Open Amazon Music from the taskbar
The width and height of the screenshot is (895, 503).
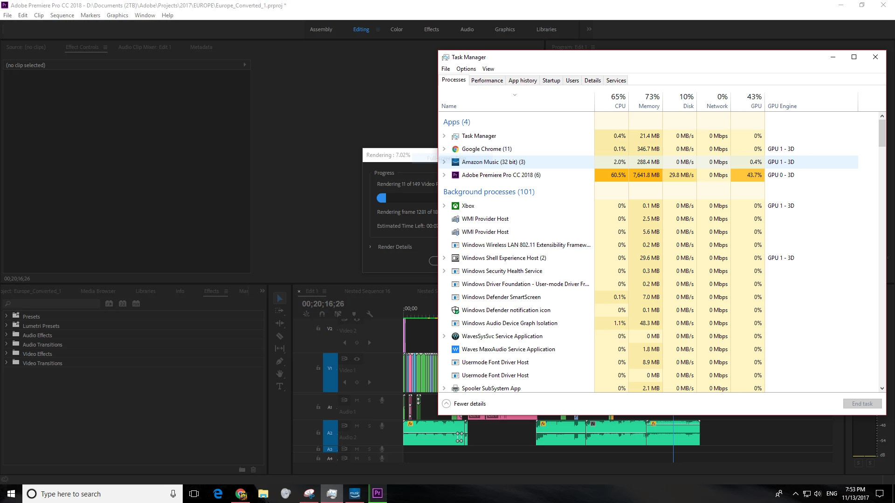[355, 493]
